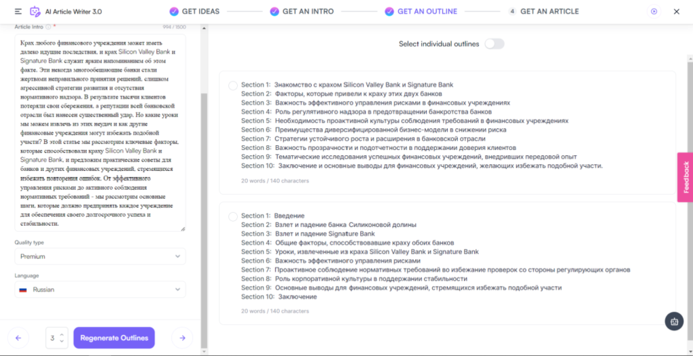693x356 pixels.
Task: Open the chatbot assistant icon
Action: pyautogui.click(x=674, y=321)
